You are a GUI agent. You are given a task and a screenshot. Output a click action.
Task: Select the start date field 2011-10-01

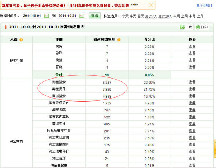(x=36, y=16)
